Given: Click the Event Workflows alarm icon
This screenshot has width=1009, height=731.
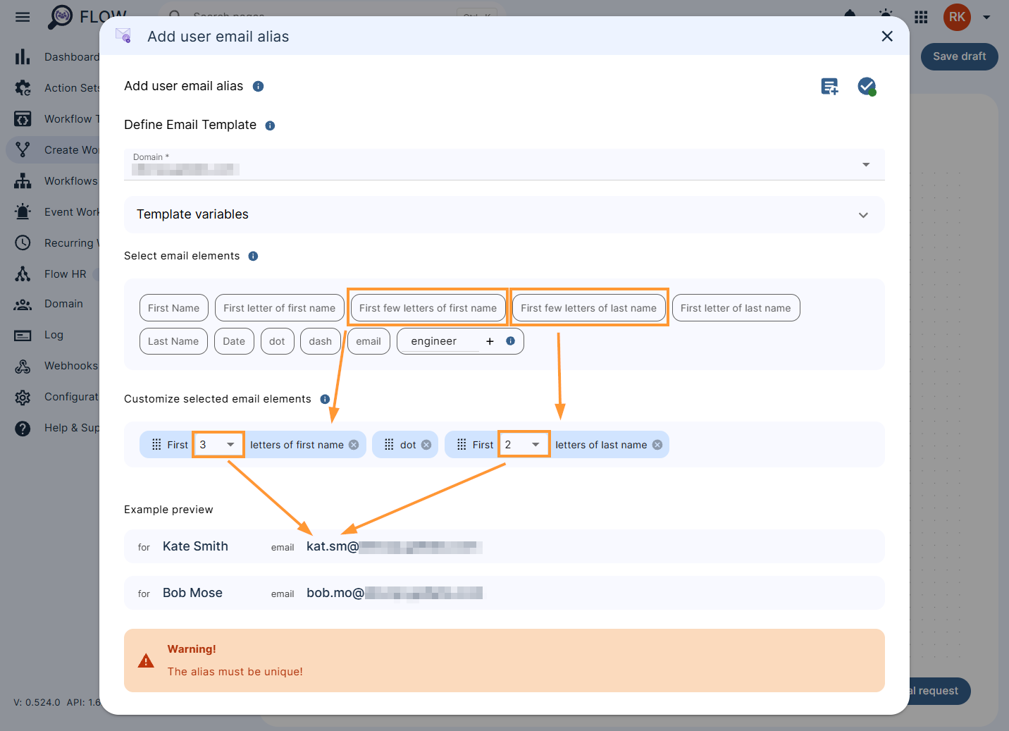Looking at the screenshot, I should [x=23, y=211].
